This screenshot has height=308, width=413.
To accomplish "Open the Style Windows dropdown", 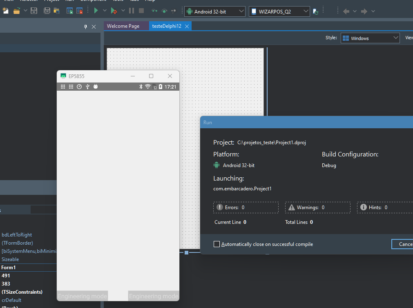I will pos(370,38).
